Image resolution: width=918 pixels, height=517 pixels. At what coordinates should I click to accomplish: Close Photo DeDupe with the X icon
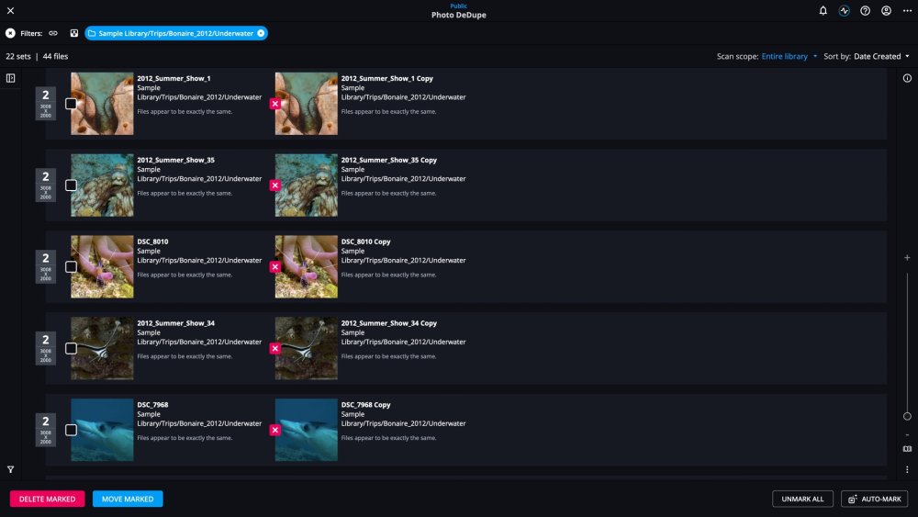click(10, 10)
